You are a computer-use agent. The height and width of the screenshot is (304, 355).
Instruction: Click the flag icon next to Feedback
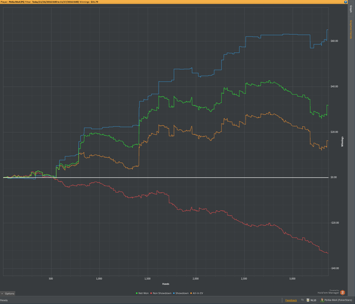click(302, 300)
